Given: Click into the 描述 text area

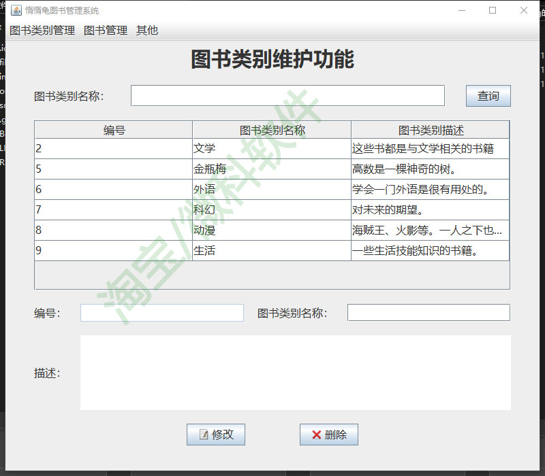Looking at the screenshot, I should tap(296, 373).
